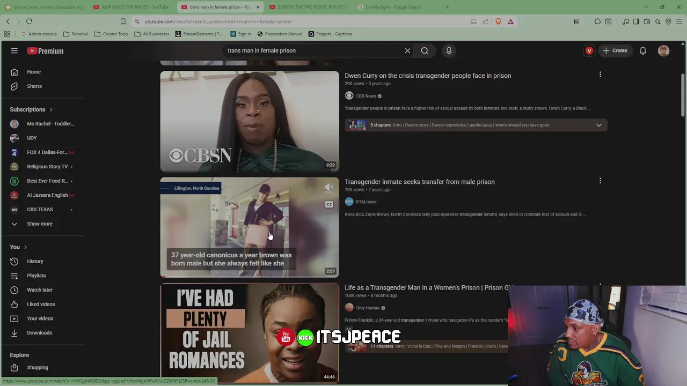Open Brave Leo AI sparkle icon

tap(657, 21)
